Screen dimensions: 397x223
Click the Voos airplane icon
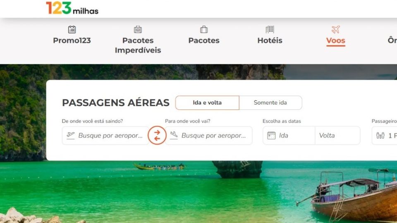336,29
